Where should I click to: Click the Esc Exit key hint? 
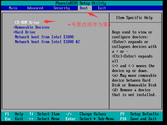[14, 119]
